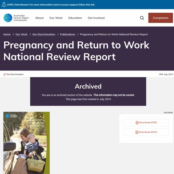
Task: Open the Get involved menu
Action: (x=96, y=18)
